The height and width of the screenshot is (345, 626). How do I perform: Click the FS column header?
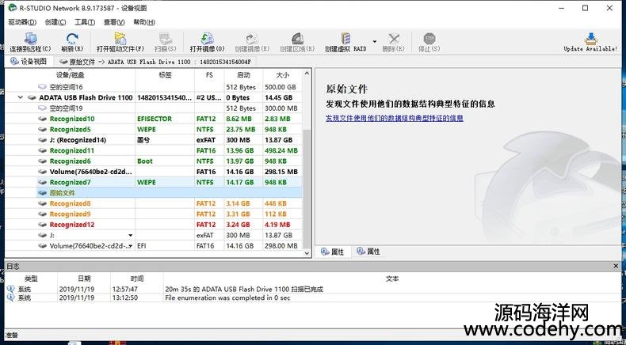pyautogui.click(x=209, y=75)
